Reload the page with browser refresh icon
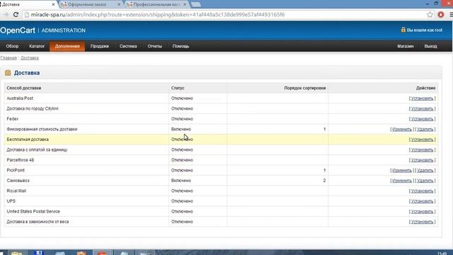Image resolution: width=453 pixels, height=255 pixels. 16,14
